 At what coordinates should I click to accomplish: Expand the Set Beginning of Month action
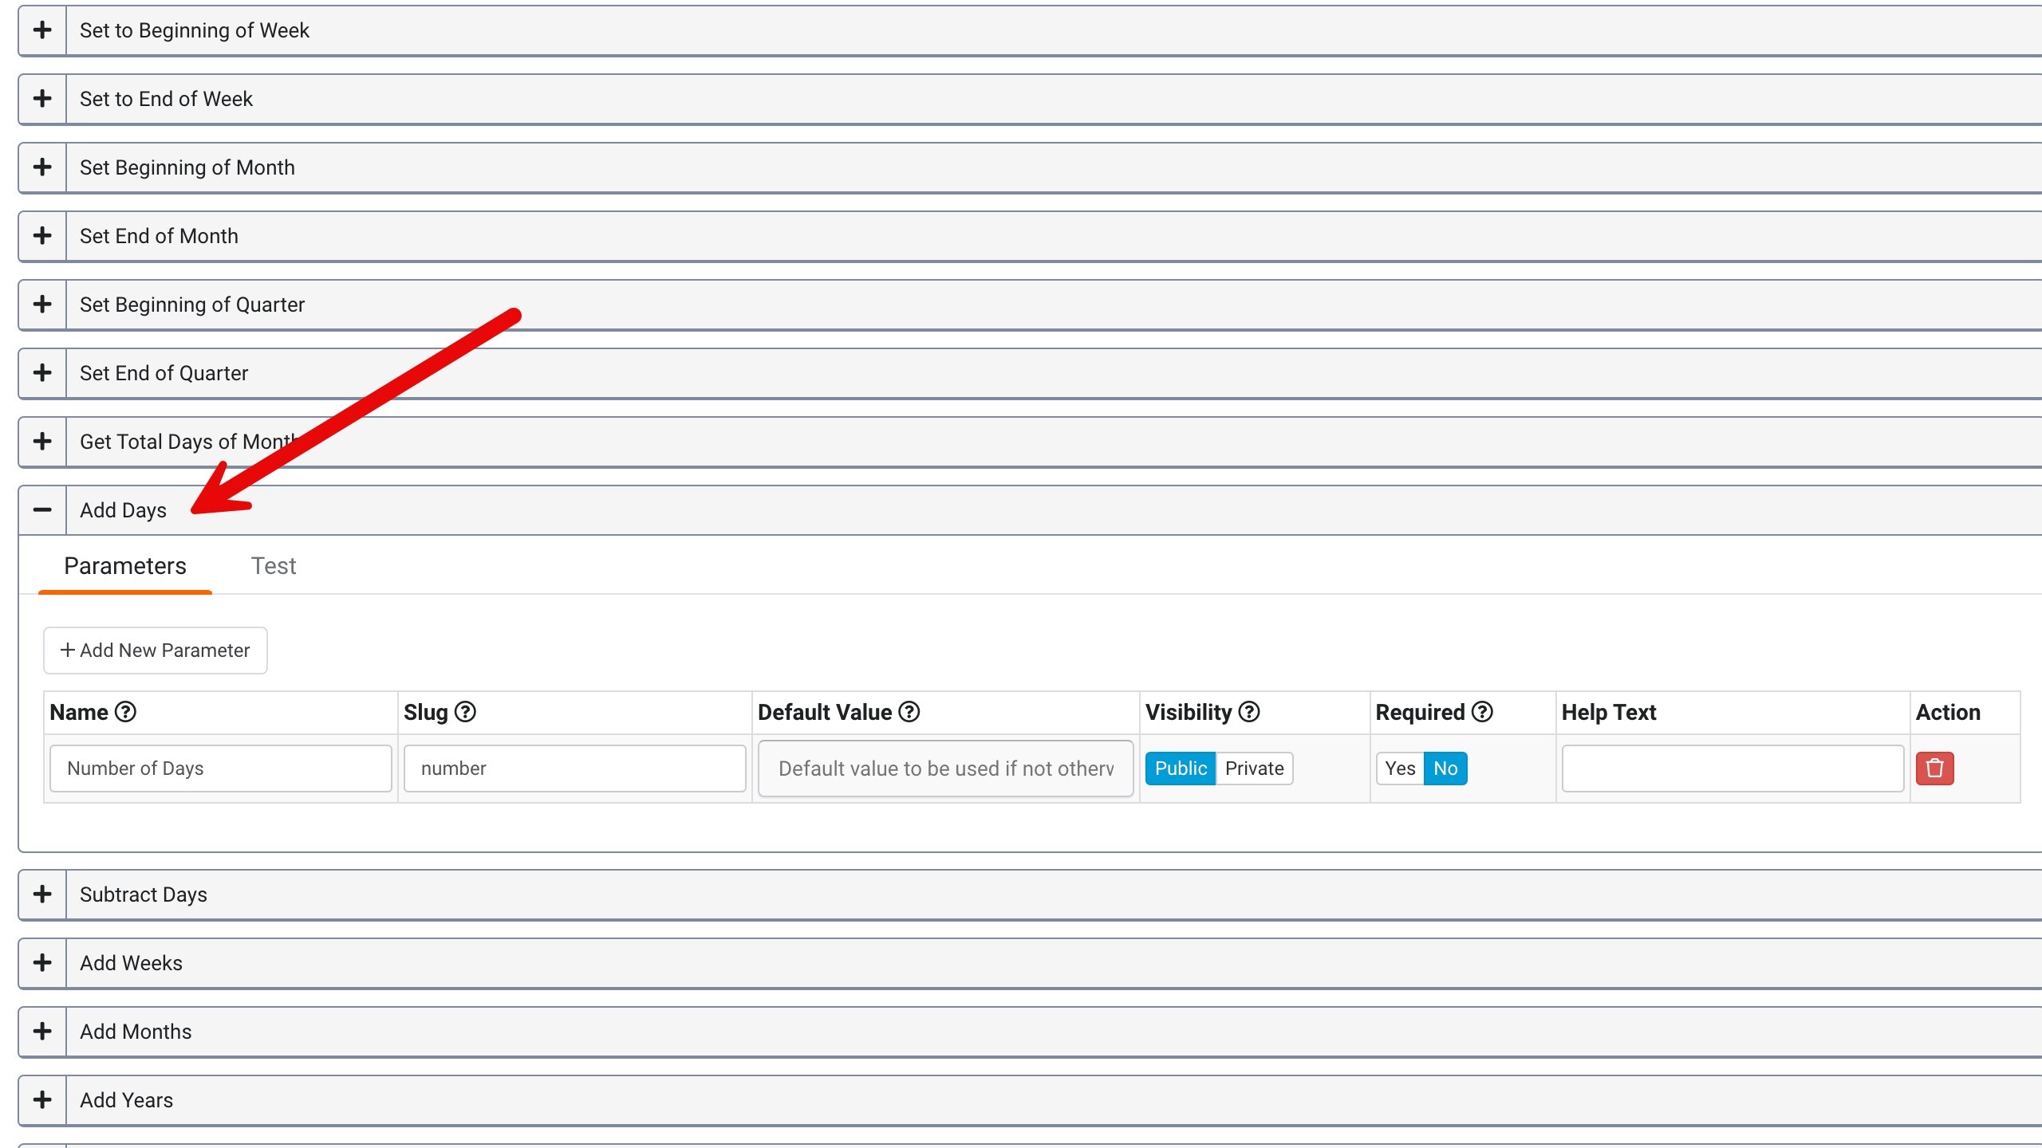point(41,167)
